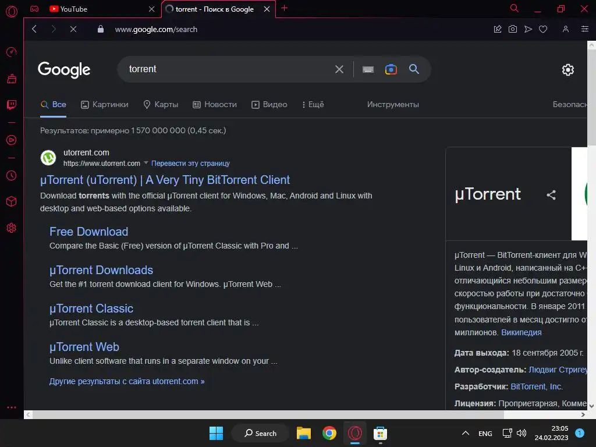This screenshot has height=447, width=596.
Task: Click Перевести эту страницу link
Action: [x=190, y=163]
